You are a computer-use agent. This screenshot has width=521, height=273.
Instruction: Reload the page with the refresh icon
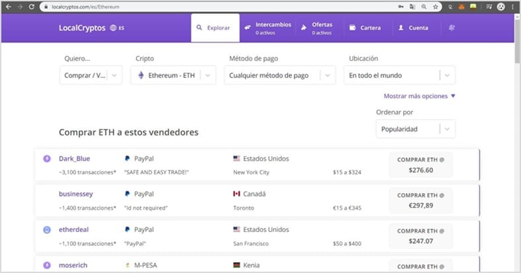pyautogui.click(x=31, y=7)
